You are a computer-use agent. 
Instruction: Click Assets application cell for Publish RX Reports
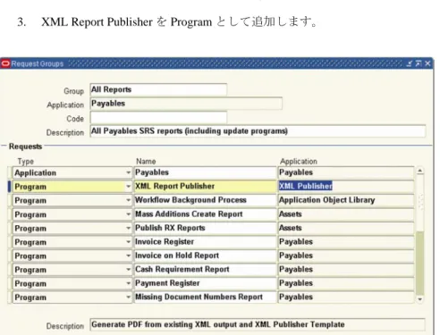(x=346, y=228)
